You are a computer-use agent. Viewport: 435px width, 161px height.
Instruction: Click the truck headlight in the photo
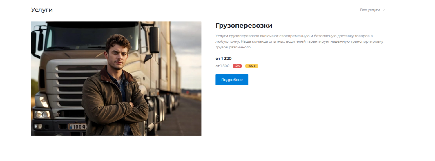coord(42,114)
